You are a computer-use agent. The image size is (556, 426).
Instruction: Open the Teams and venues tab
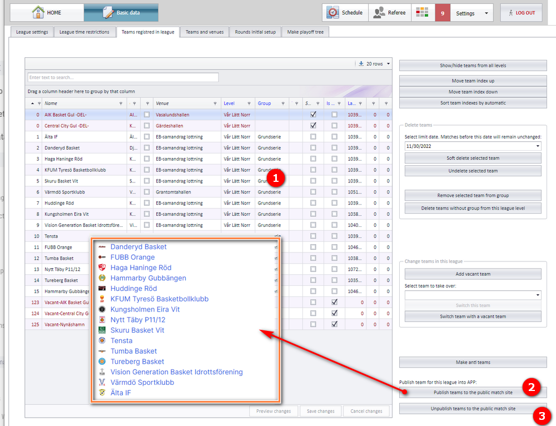coord(205,32)
